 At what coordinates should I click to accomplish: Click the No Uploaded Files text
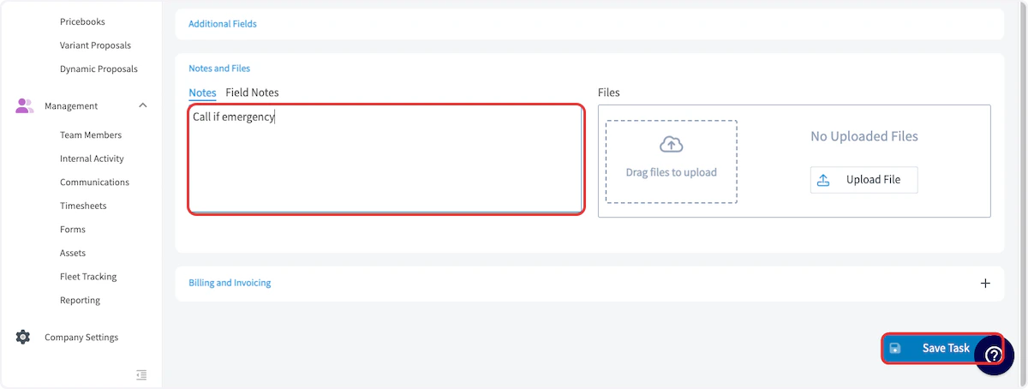[864, 136]
